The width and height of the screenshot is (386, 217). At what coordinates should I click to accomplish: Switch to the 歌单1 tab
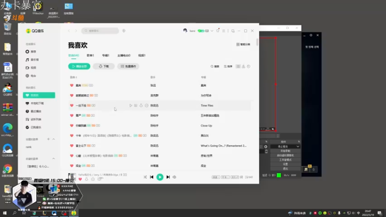coord(90,55)
